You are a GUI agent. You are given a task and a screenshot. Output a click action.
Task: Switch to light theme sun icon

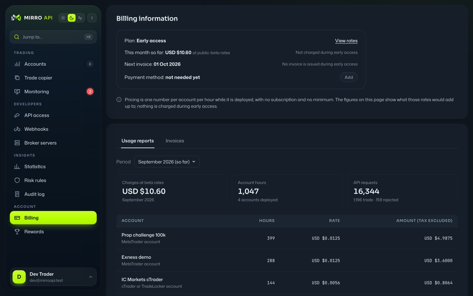click(63, 18)
